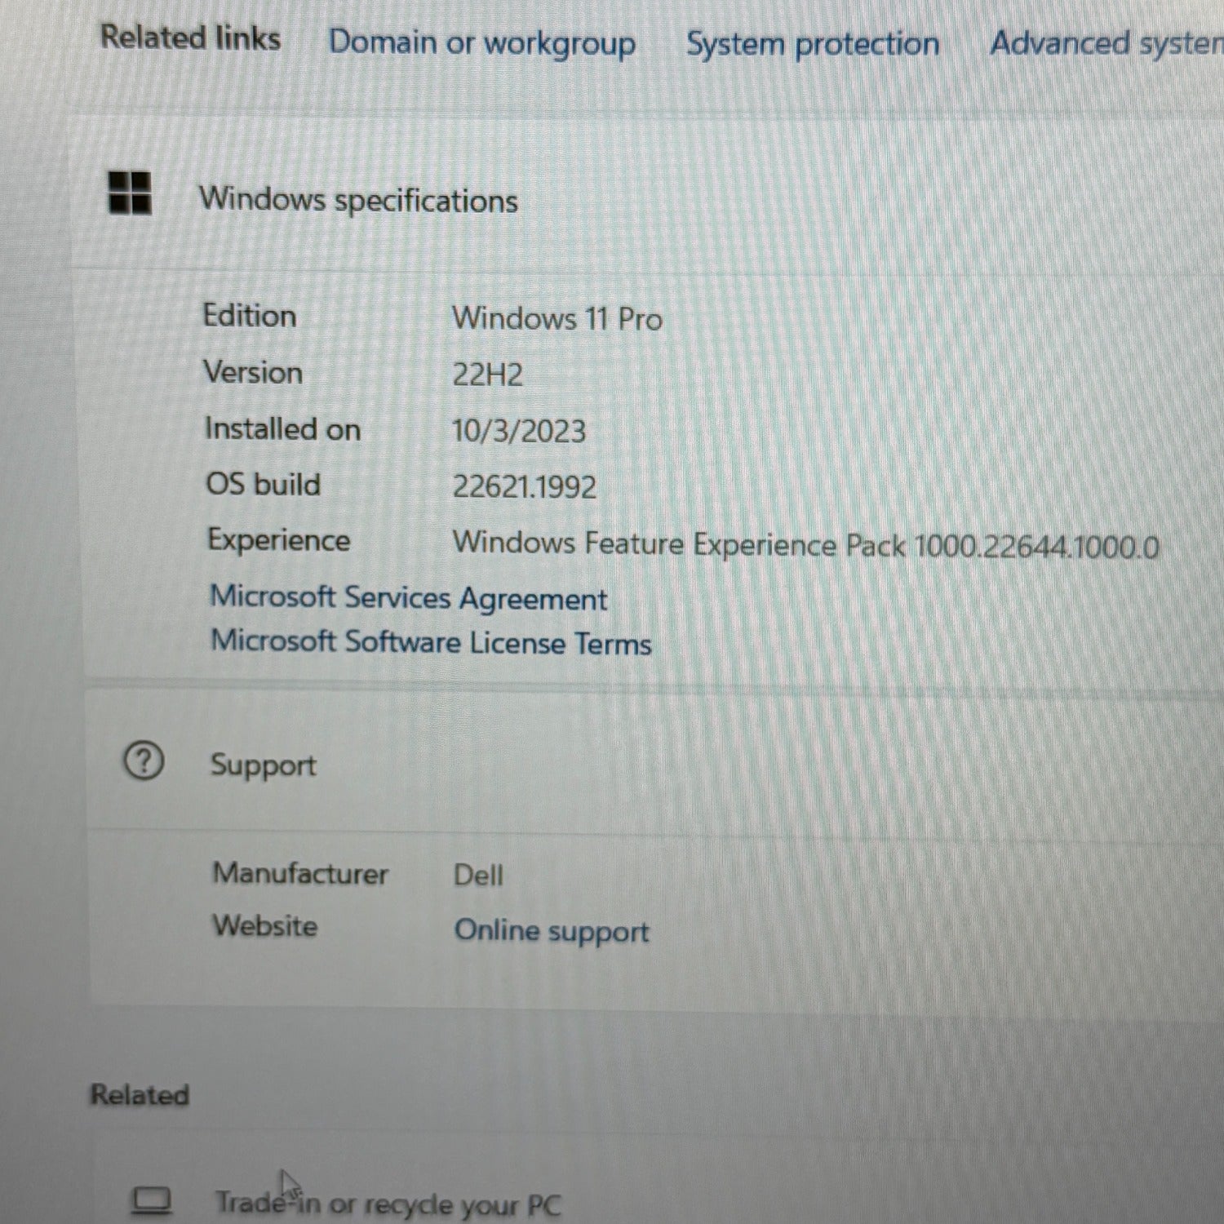Screen dimensions: 1224x1224
Task: Select installed date 10/3/2023
Action: [519, 431]
